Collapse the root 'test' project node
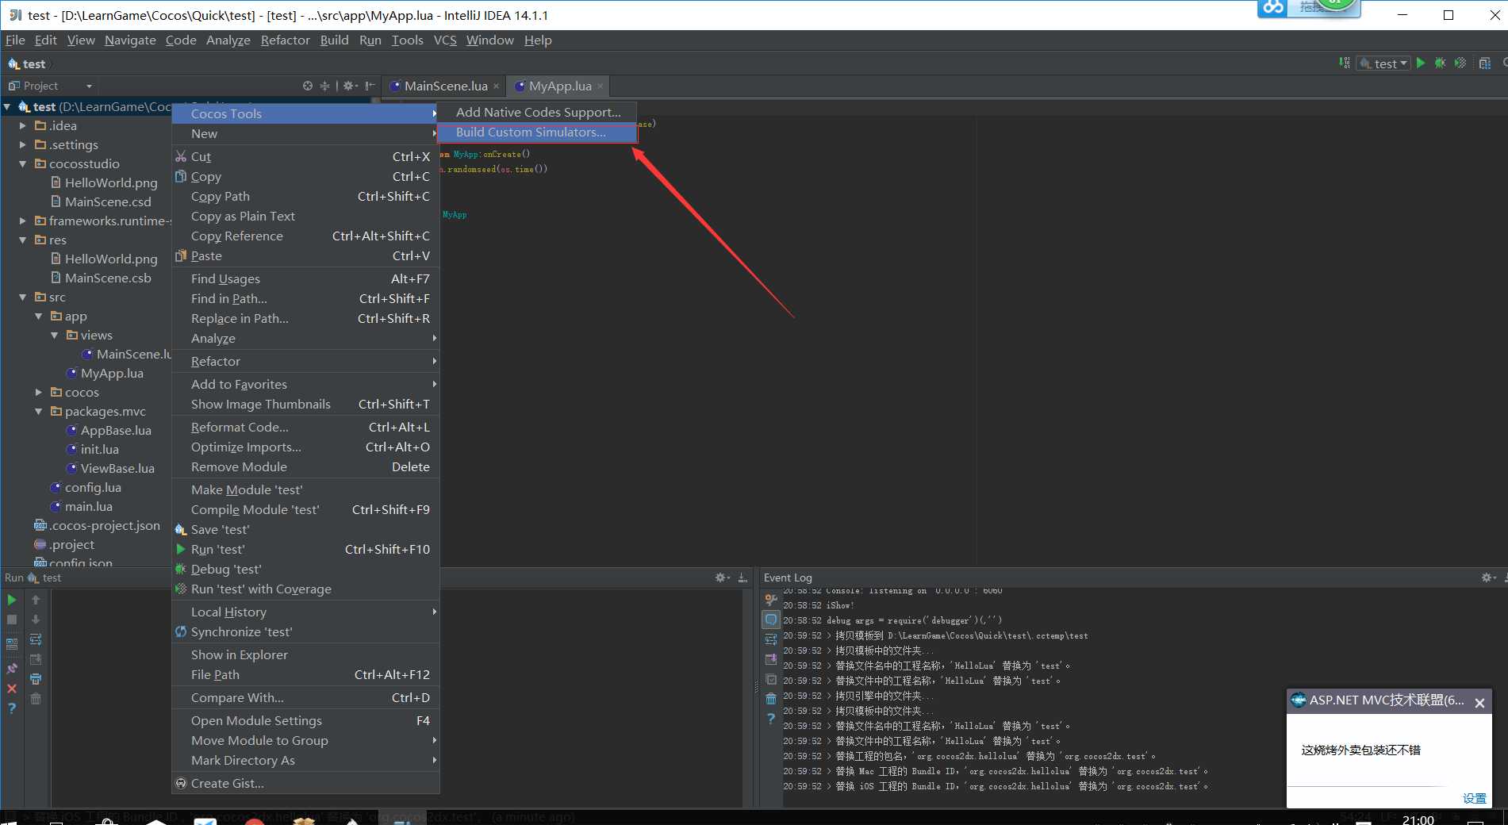This screenshot has height=825, width=1508. 7,106
